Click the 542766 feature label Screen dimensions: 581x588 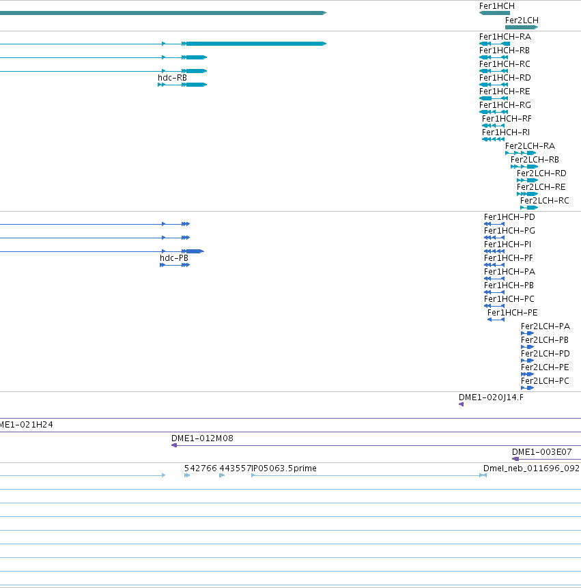point(201,468)
